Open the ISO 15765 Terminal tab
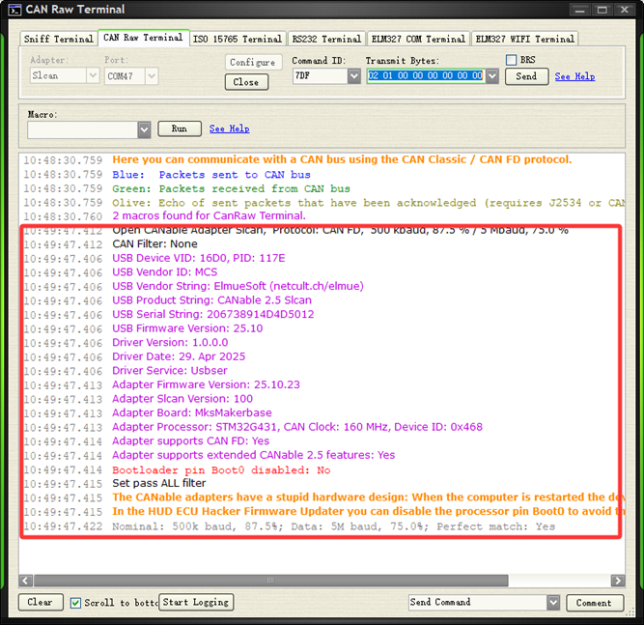Screen dimensions: 644x625 click(x=238, y=39)
